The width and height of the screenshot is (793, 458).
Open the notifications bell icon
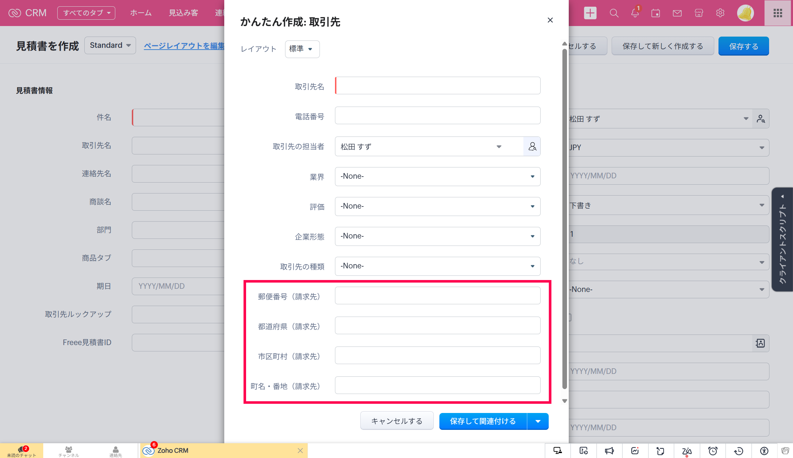point(635,13)
